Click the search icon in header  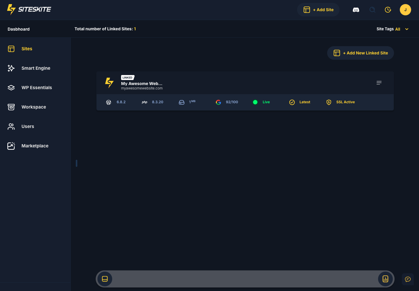(x=372, y=10)
